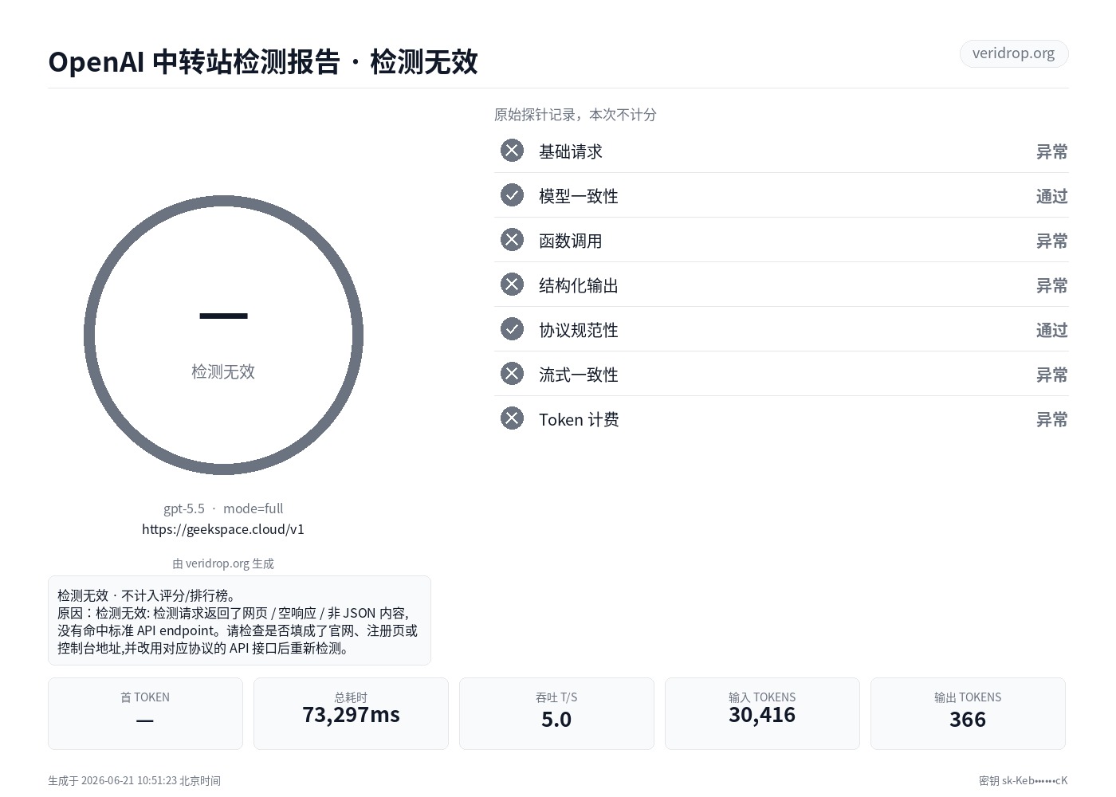Click the 异常 status of 基础请求 row
The width and height of the screenshot is (1116, 797).
[x=1051, y=151]
